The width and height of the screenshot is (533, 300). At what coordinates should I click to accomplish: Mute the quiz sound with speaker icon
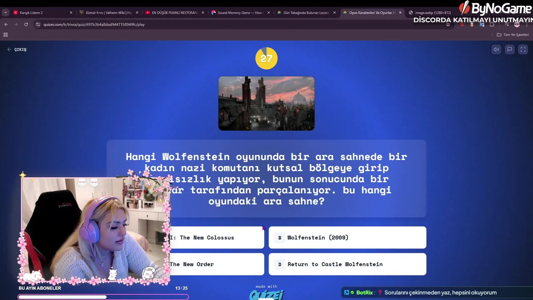[496, 50]
